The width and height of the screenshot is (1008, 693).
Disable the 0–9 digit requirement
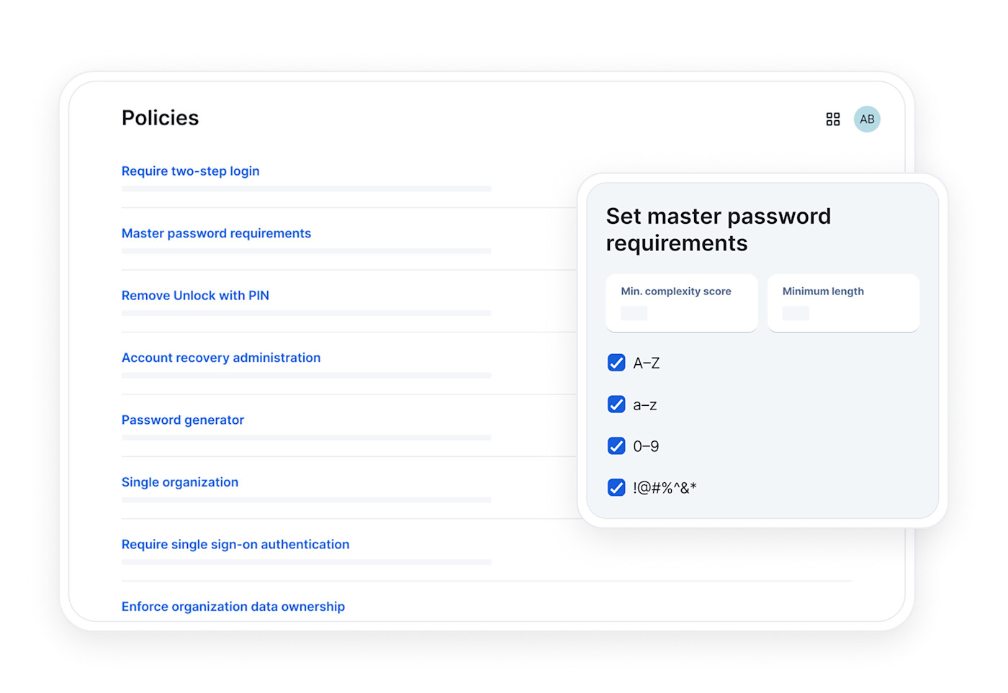click(616, 445)
